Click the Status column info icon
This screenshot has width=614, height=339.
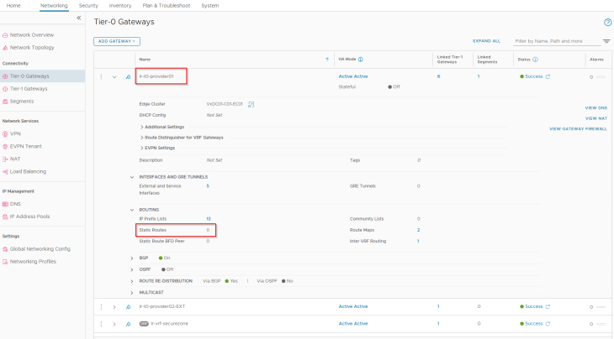pos(536,60)
